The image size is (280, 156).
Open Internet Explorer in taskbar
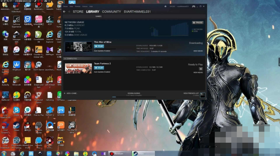click(x=22, y=153)
